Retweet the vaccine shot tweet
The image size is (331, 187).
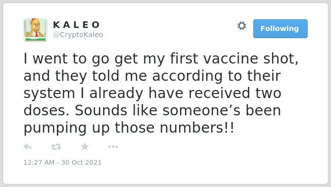tap(56, 147)
